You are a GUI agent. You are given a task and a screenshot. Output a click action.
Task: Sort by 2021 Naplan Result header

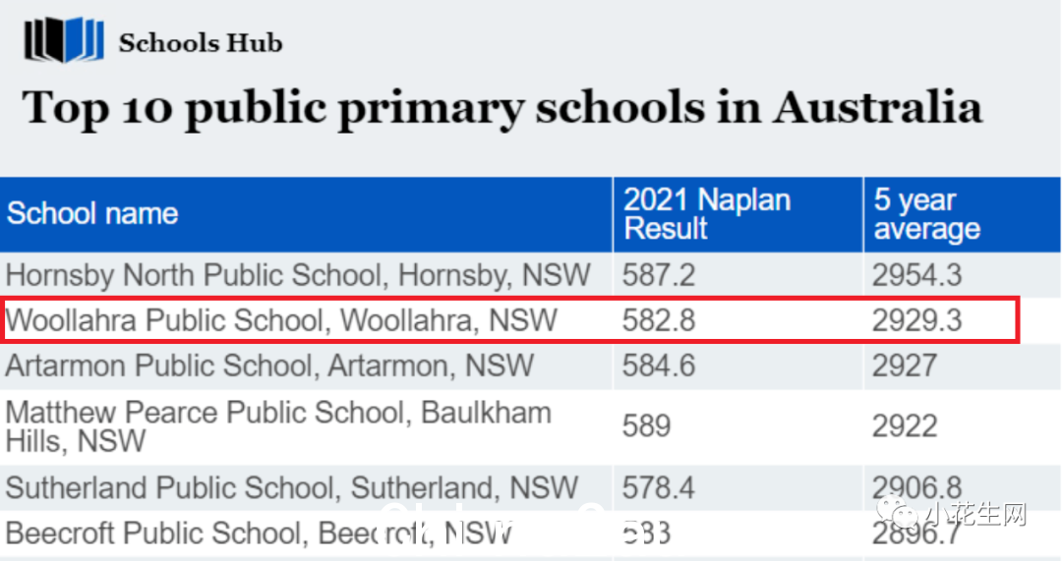[707, 214]
